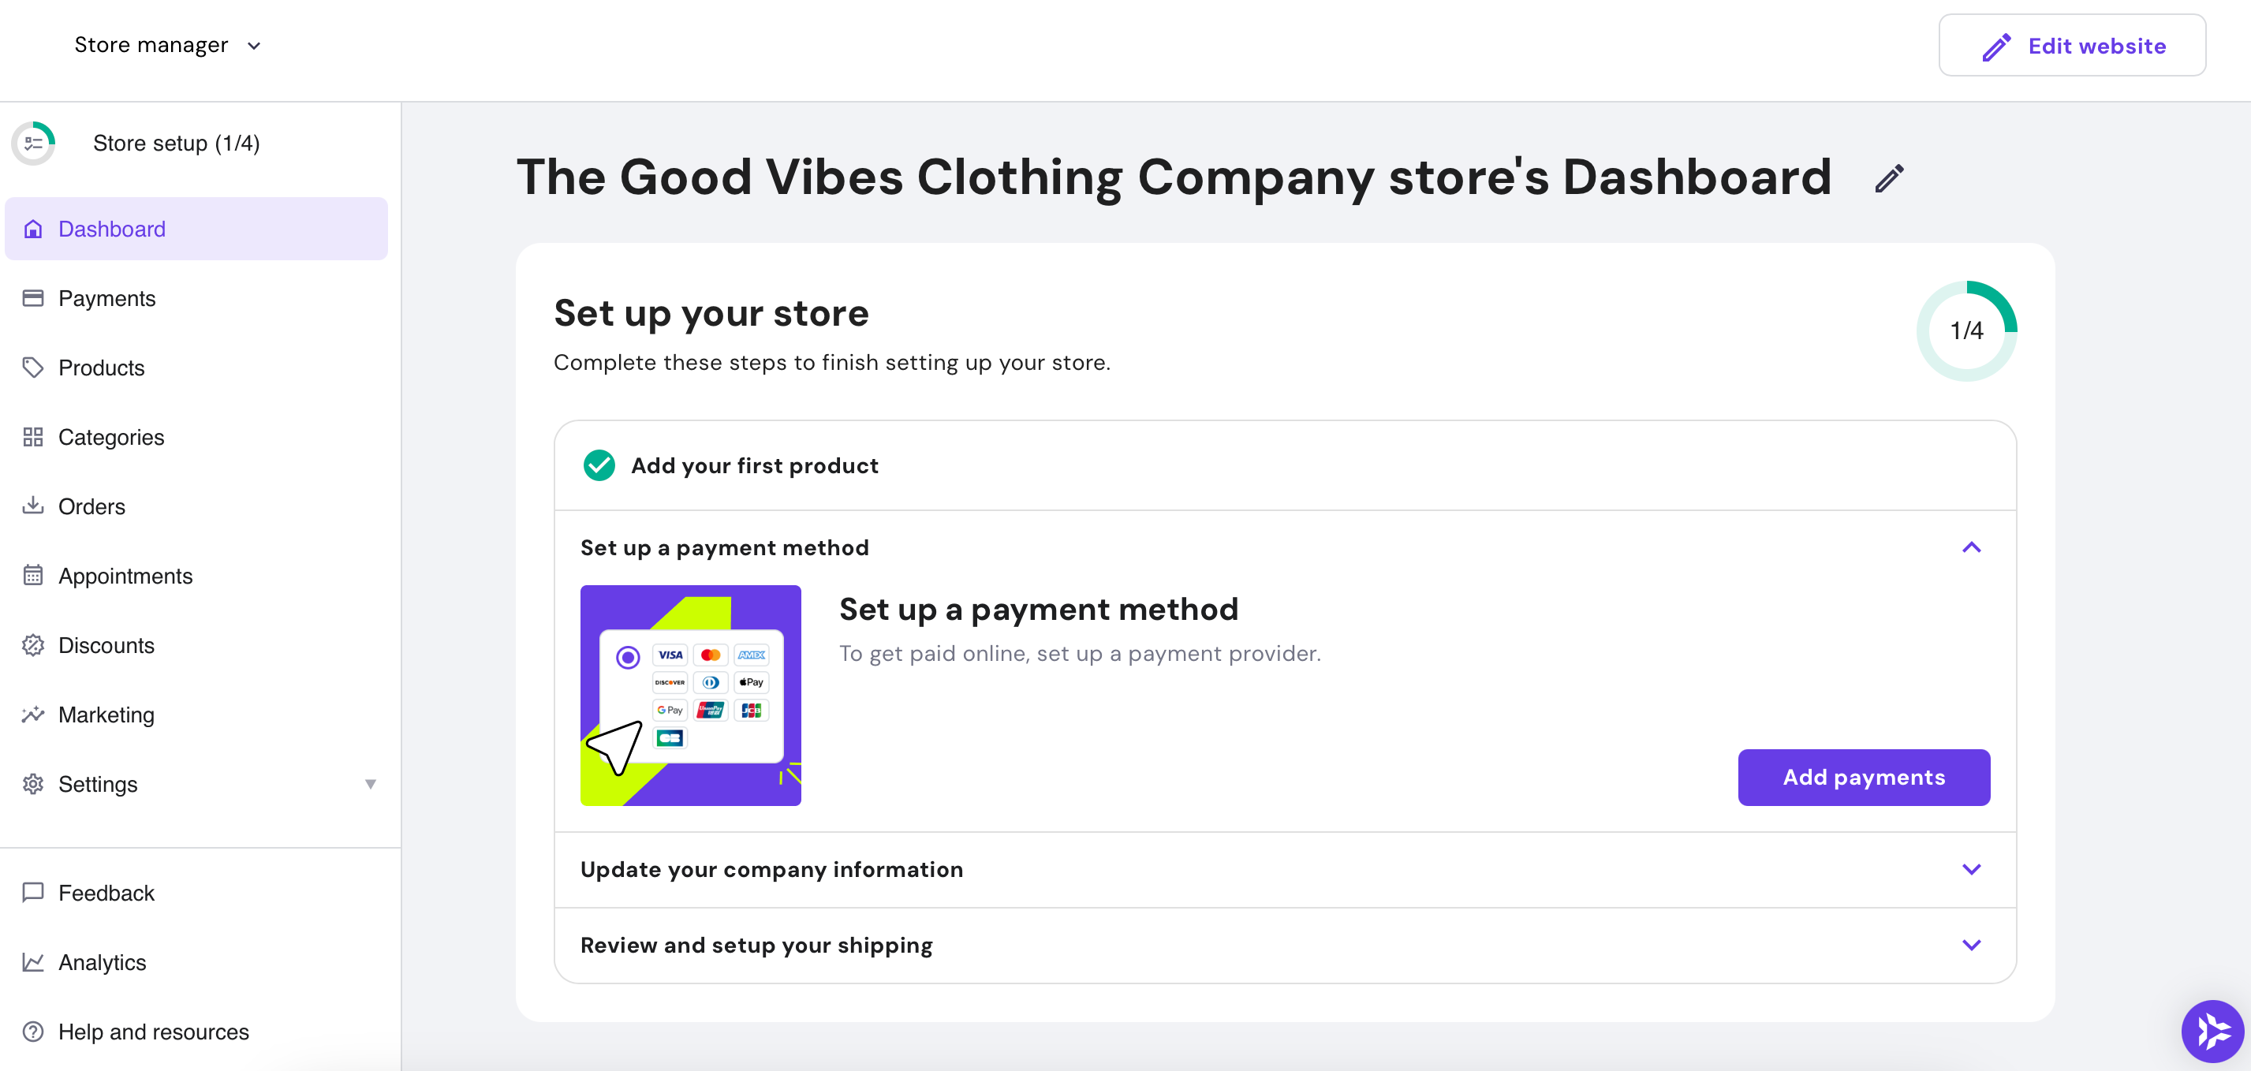
Task: Click the Add payments button
Action: [1864, 777]
